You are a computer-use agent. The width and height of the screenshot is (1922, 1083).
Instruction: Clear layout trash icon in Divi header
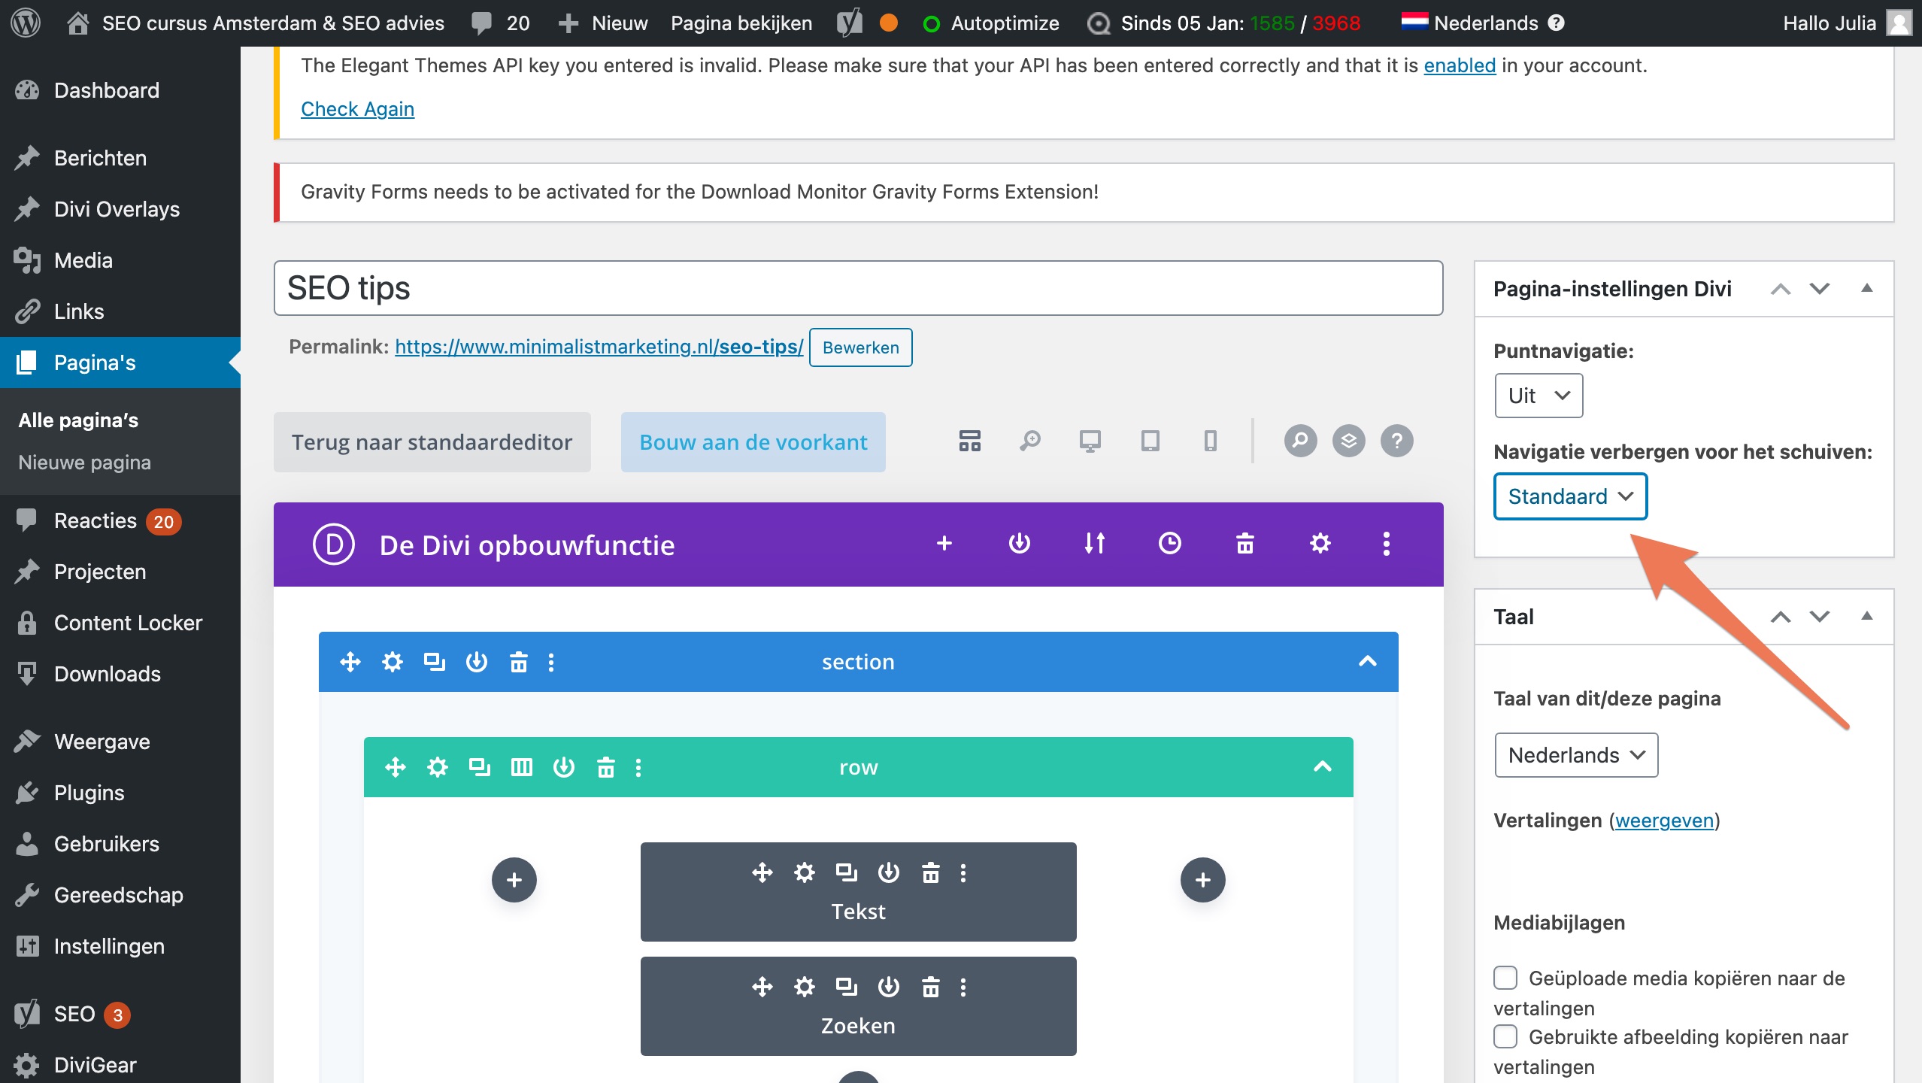click(x=1244, y=543)
